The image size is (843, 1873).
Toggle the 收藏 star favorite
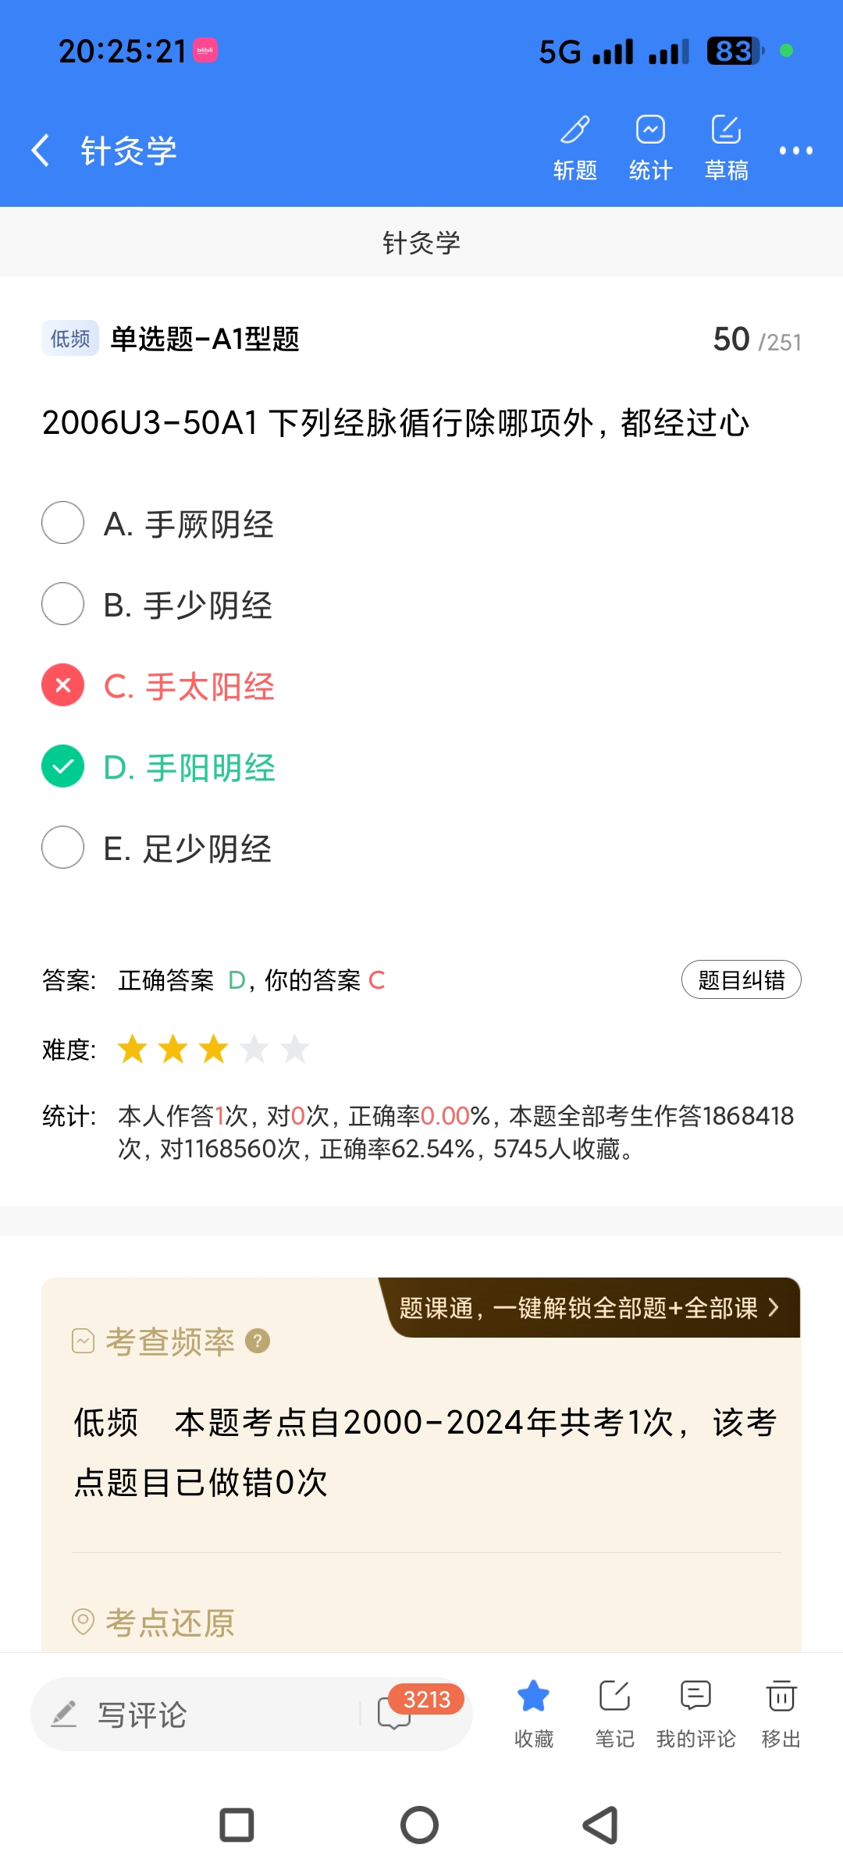tap(534, 1713)
